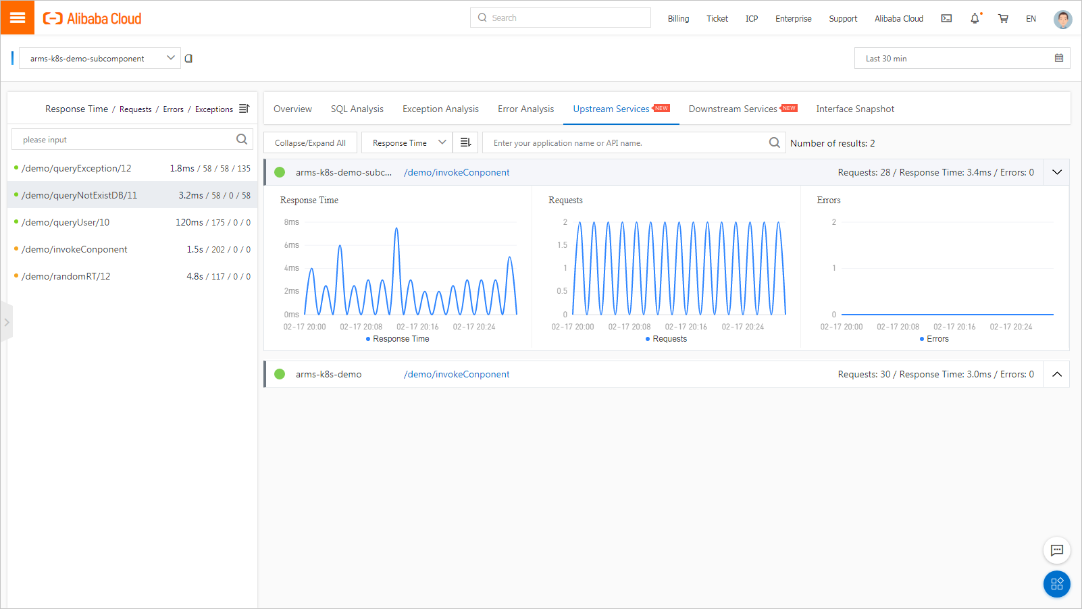Screen dimensions: 1082x609
Task: Sort by Response Time column header
Action: 76,109
